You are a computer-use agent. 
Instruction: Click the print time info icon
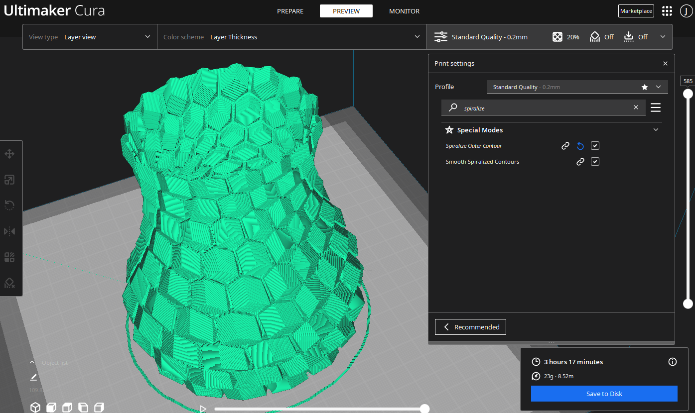pos(672,362)
